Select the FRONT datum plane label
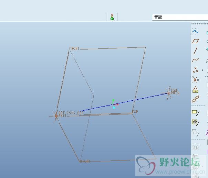The width and height of the screenshot is (208, 178). (74, 48)
